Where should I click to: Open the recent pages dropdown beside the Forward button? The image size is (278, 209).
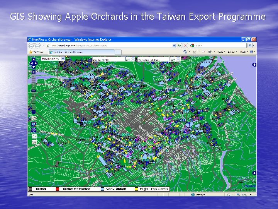pyautogui.click(x=43, y=46)
